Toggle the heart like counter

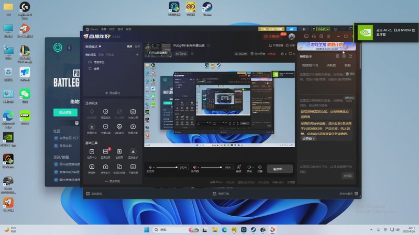(x=292, y=54)
